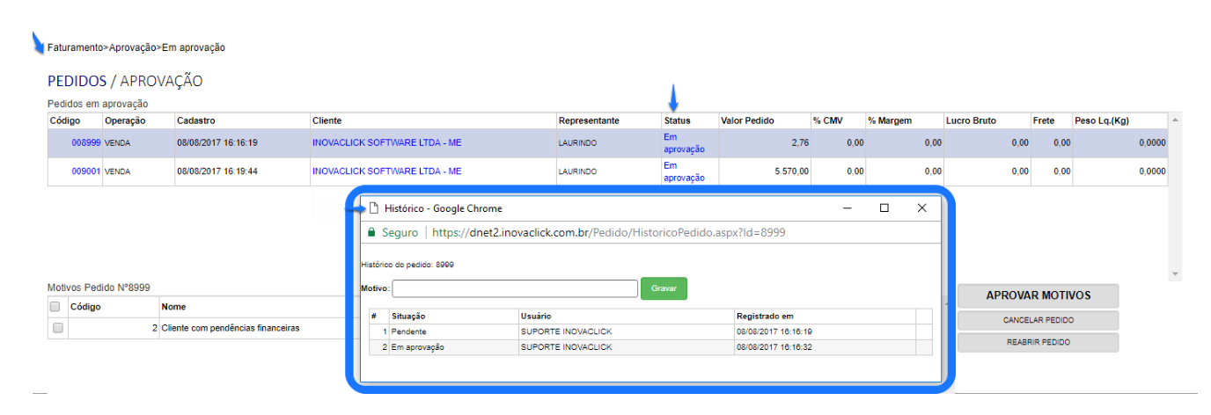
Task: Click the CANCELAR PEDIDO button
Action: (x=1038, y=320)
